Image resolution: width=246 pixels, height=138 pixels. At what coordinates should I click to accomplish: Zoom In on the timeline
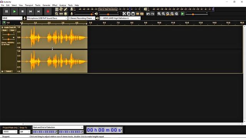[159, 14]
